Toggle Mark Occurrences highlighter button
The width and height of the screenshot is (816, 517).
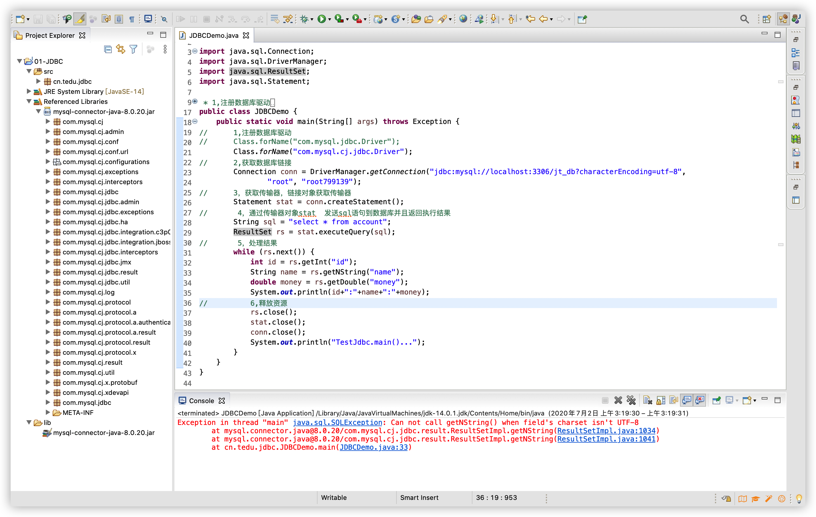pos(80,19)
